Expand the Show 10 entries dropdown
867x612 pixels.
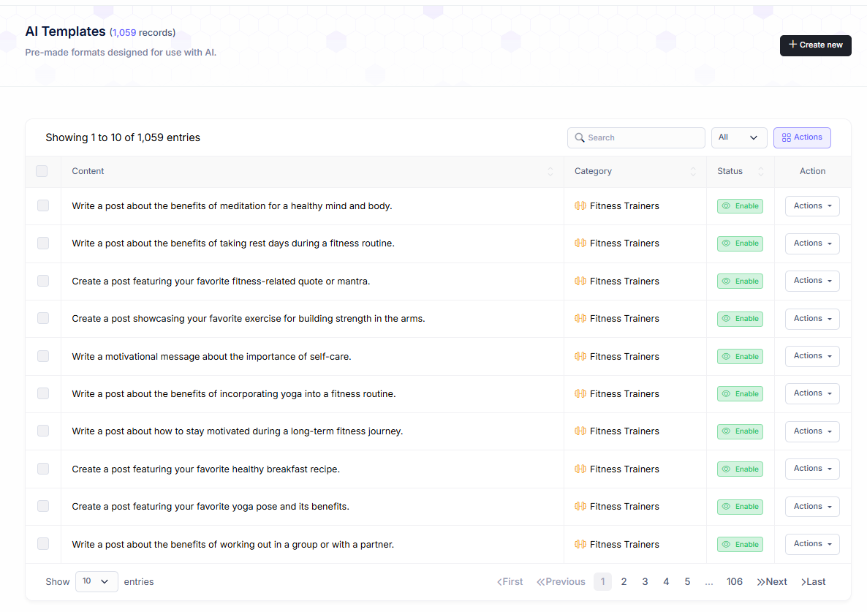[96, 581]
